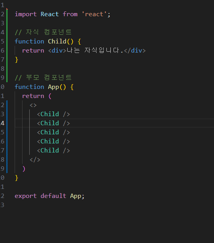The width and height of the screenshot is (214, 243).
Task: Click closing brace of App function
Action: (17, 178)
